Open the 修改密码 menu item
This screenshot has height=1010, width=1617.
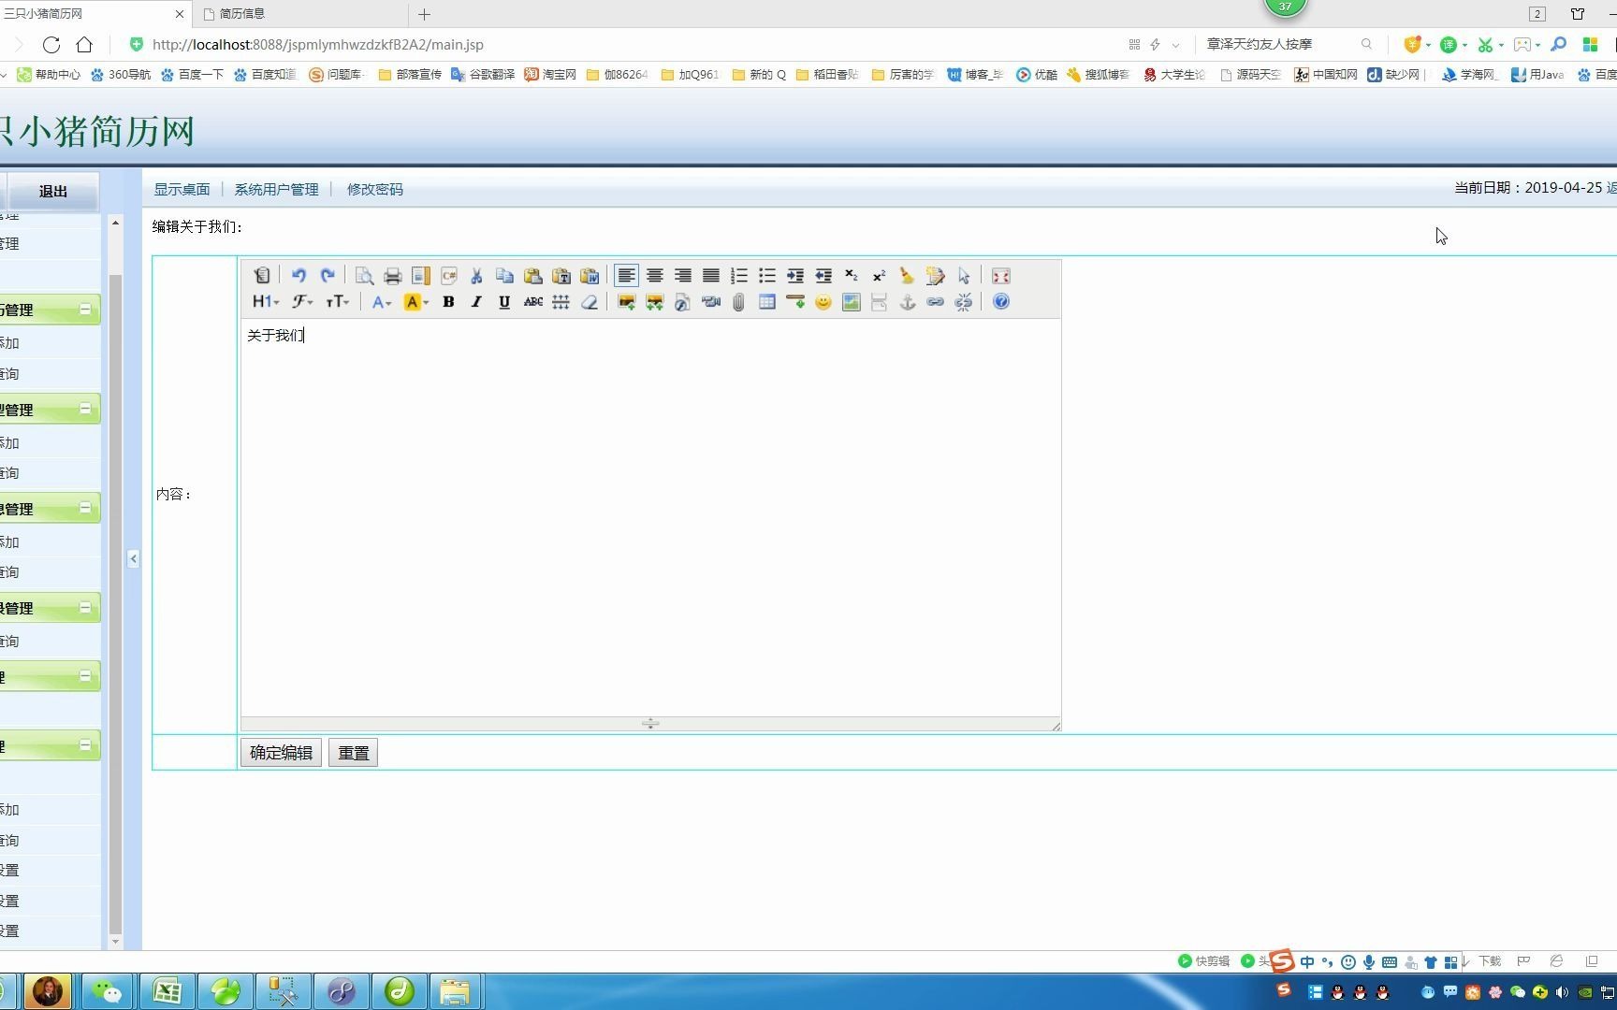[x=374, y=189]
